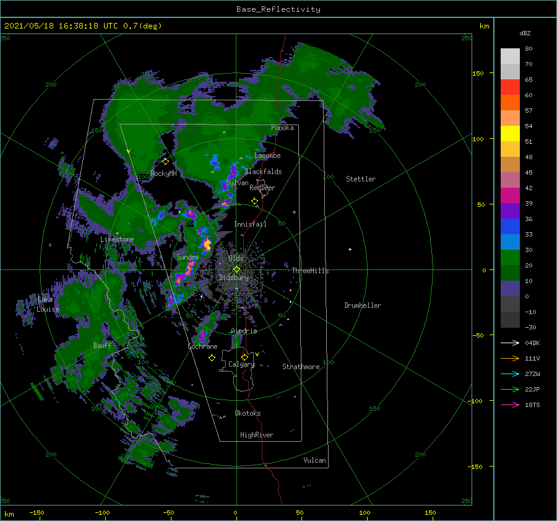Click the Blackfalds town label
The image size is (557, 521).
click(263, 172)
